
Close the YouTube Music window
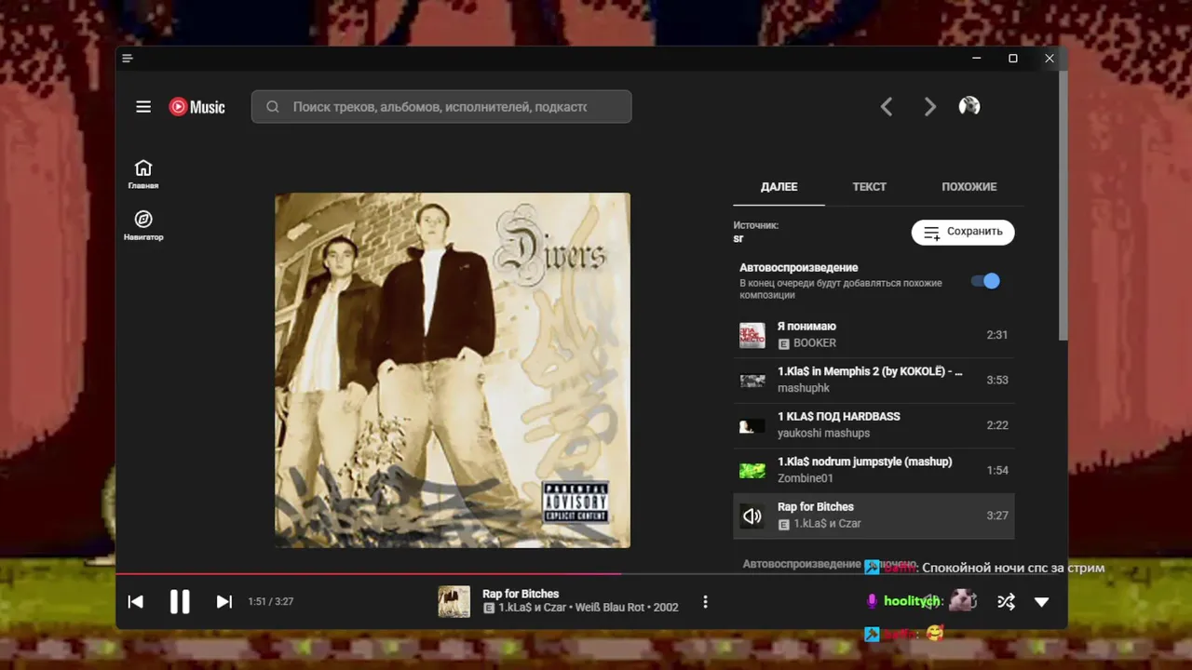(x=1050, y=59)
